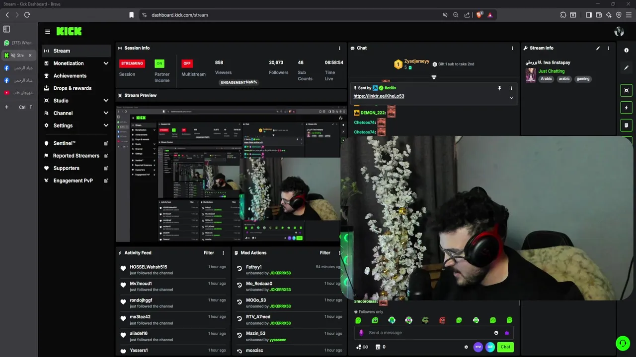Click the gaming tag chip

coord(583,79)
